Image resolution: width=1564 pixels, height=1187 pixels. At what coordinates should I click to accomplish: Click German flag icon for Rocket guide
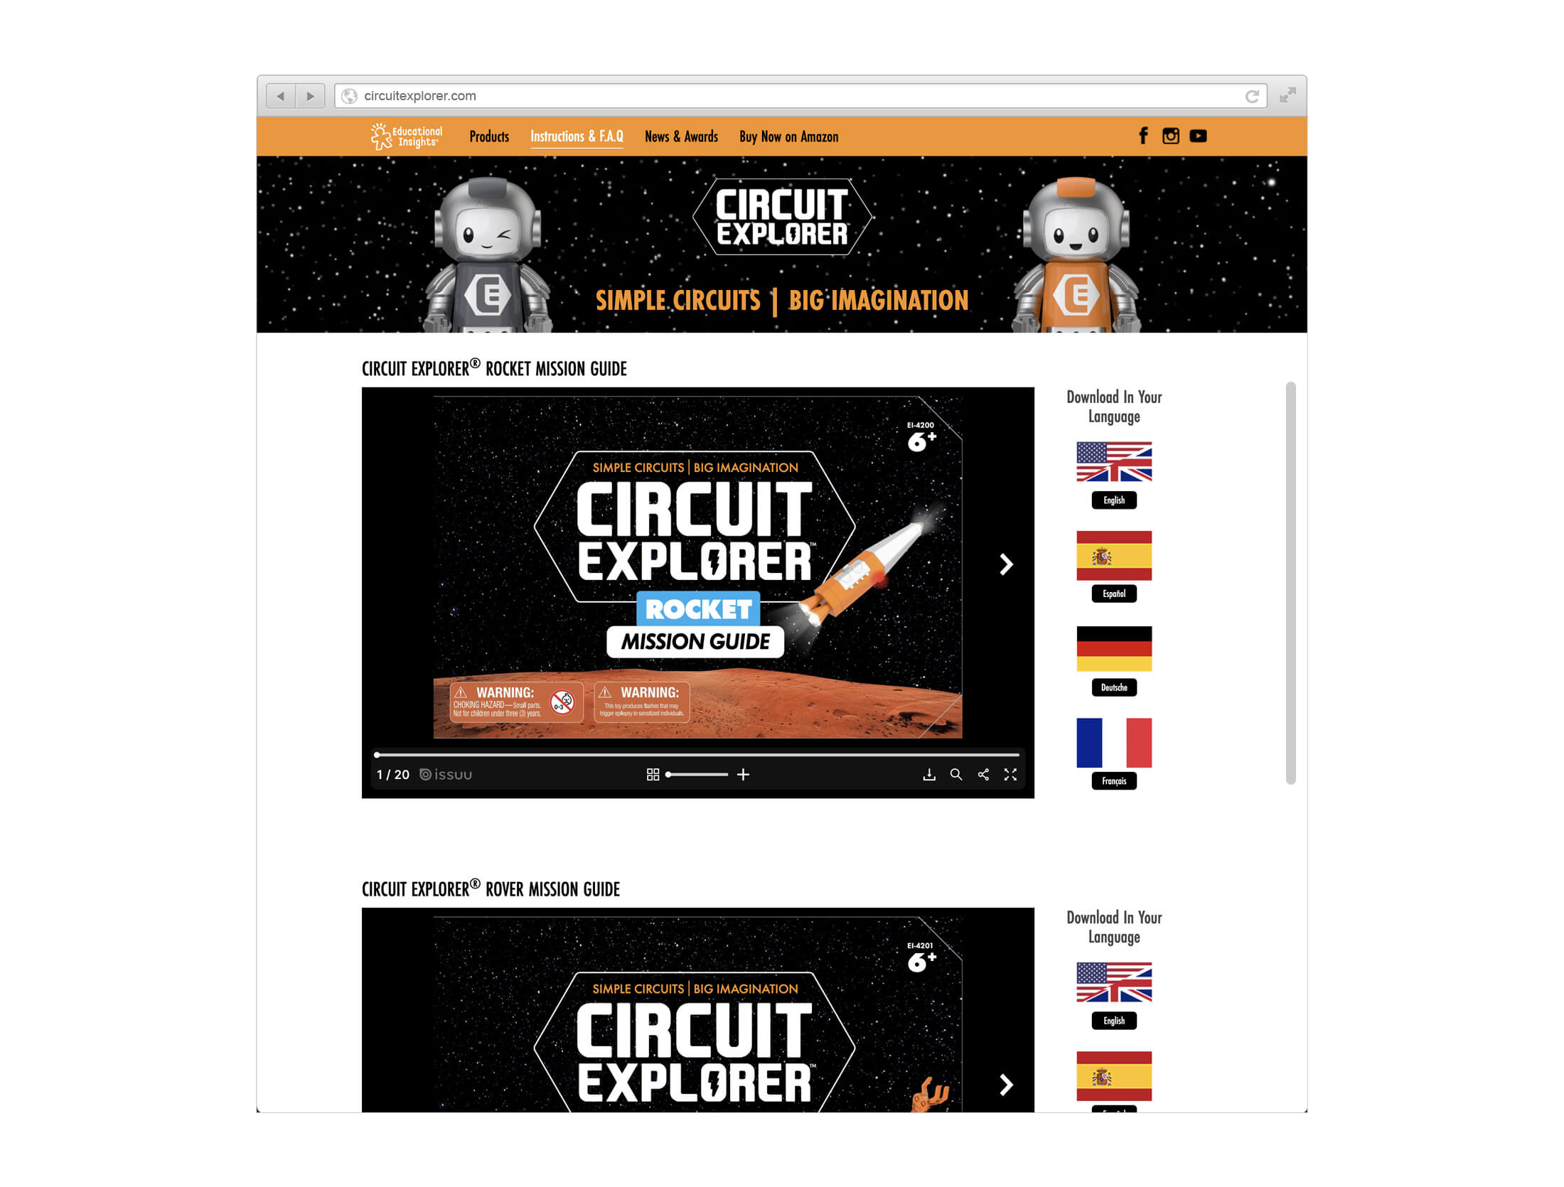click(1115, 647)
